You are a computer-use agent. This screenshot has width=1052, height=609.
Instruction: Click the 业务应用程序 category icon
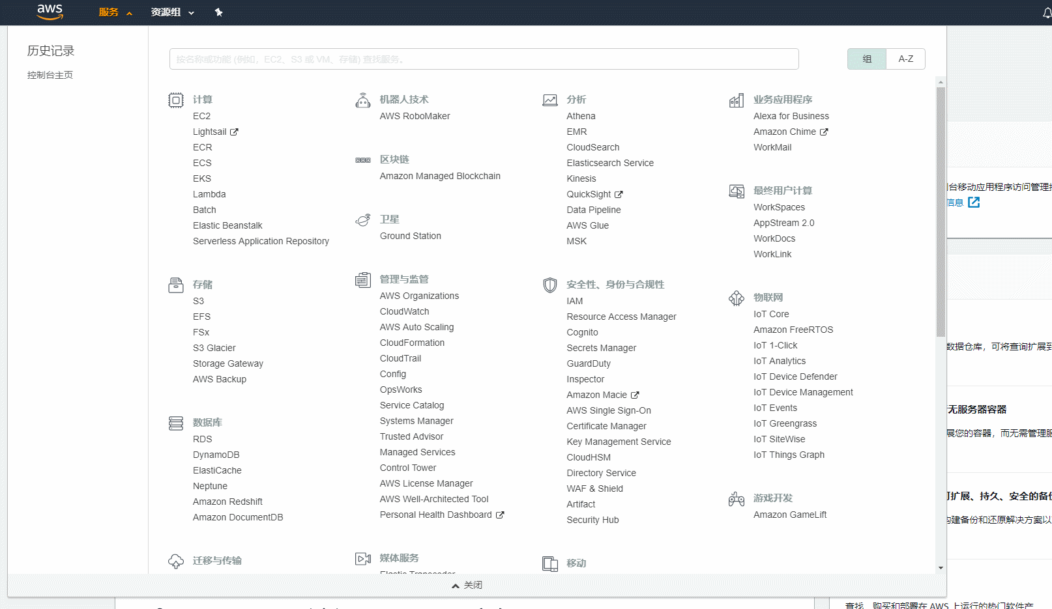[x=737, y=100]
